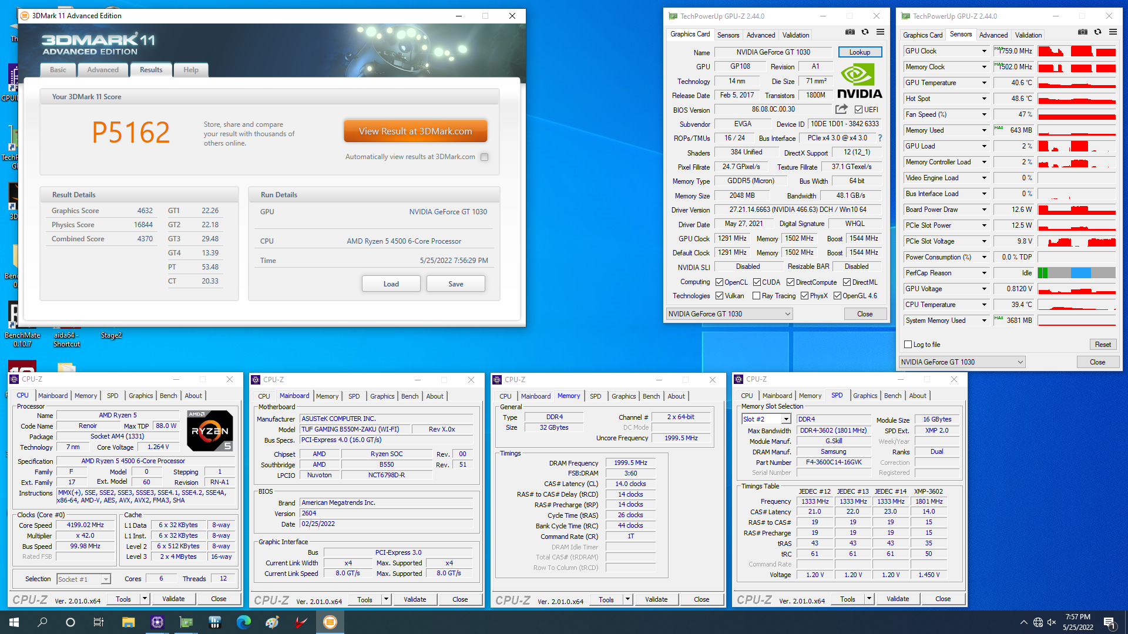This screenshot has height=634, width=1128.
Task: Toggle the Ray Tracing checkbox
Action: click(x=757, y=296)
